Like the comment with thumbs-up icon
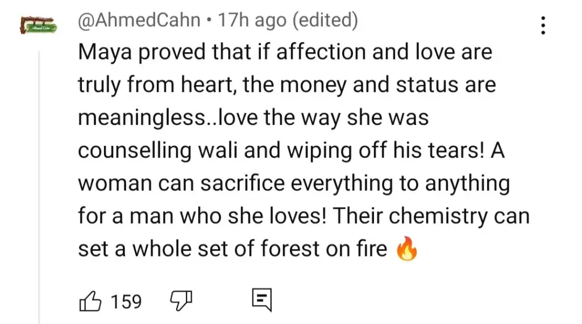Viewport: 582px width, 324px height. pos(90,301)
